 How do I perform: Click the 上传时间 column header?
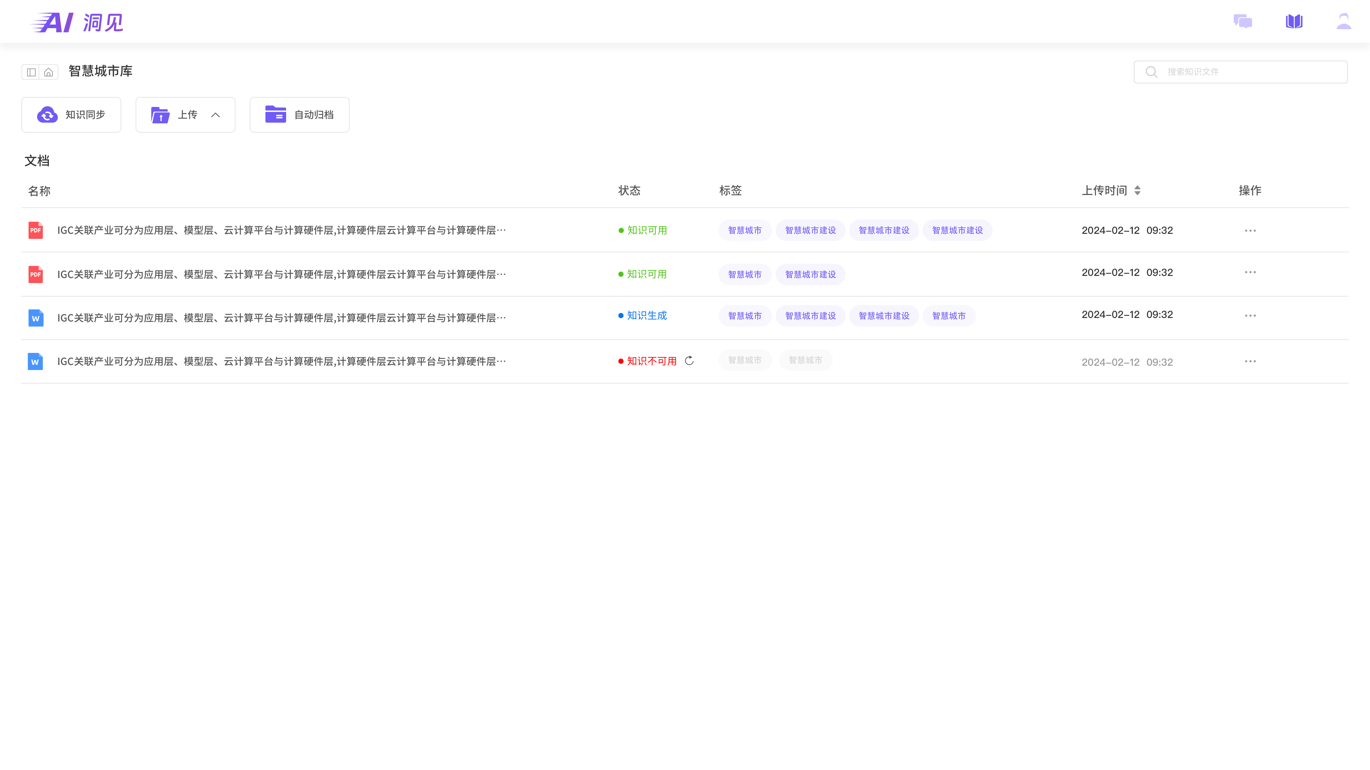(x=1105, y=190)
